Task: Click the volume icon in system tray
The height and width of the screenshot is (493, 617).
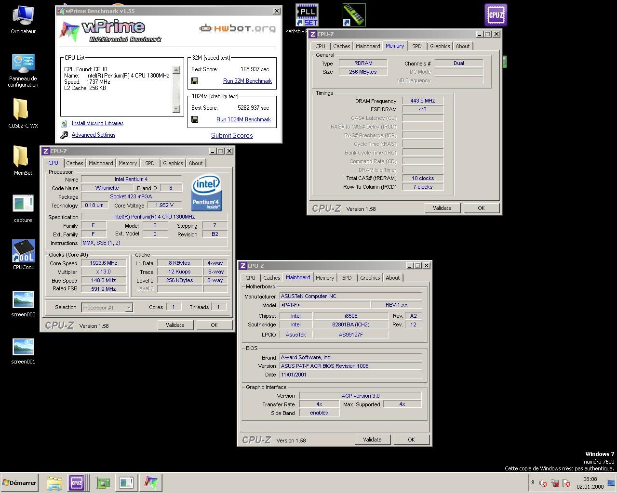Action: tap(543, 483)
